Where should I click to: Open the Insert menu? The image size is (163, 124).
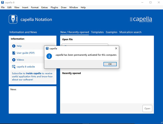coord(25,7)
